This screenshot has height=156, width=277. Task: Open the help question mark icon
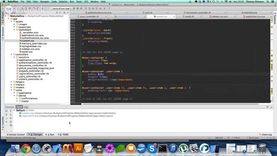(x=109, y=8)
